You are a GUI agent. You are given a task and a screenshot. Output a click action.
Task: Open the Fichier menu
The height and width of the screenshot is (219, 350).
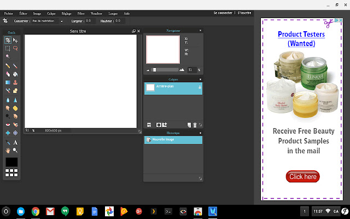[9, 13]
